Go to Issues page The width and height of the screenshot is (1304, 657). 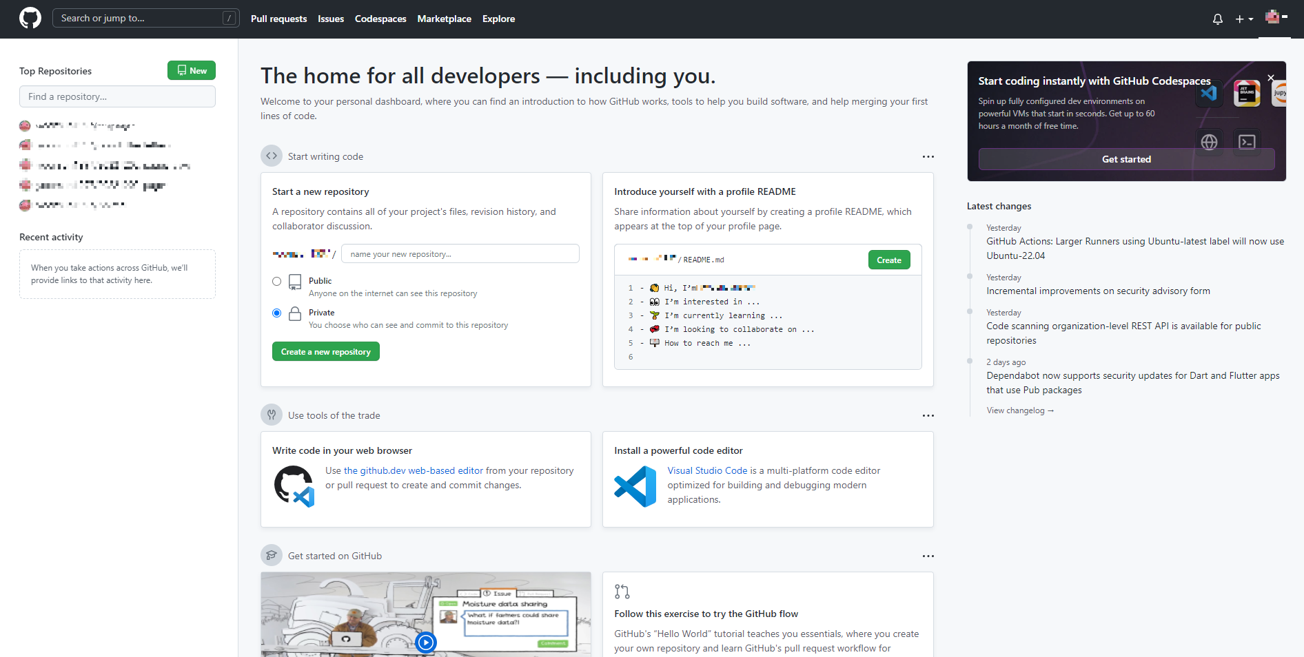pos(331,19)
